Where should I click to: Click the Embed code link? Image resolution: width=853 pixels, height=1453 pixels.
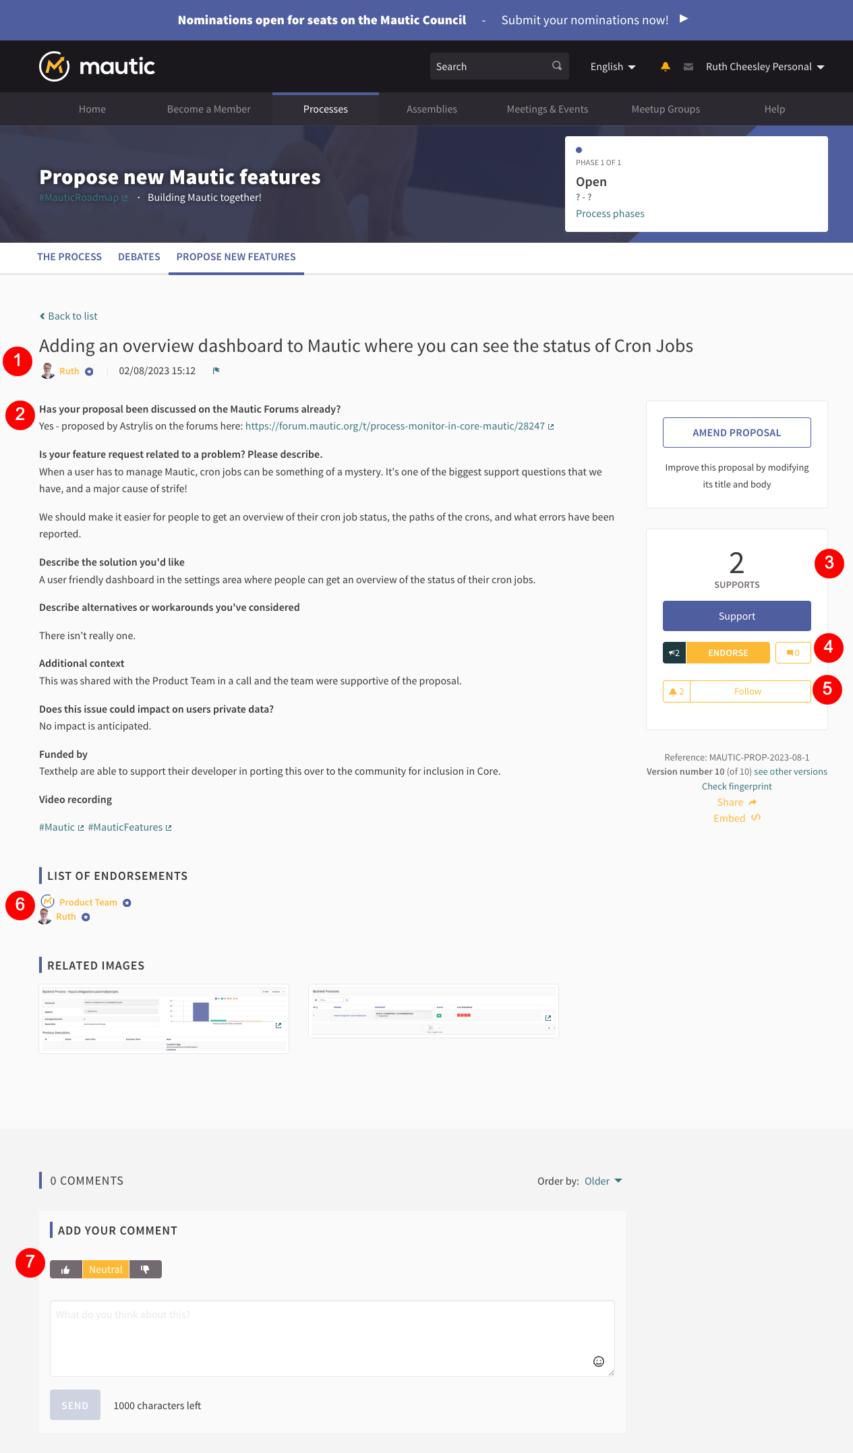[x=736, y=819]
